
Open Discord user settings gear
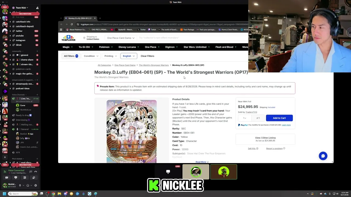36,185
